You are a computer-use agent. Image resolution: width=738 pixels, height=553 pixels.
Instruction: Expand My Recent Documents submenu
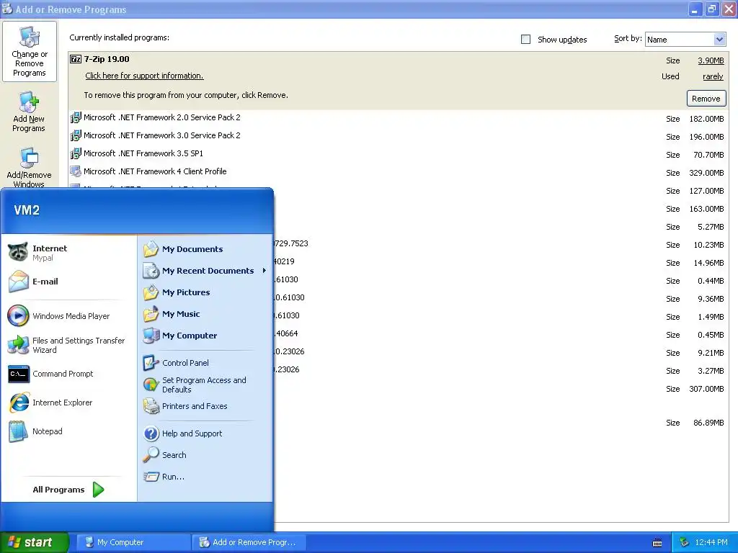[205, 271]
